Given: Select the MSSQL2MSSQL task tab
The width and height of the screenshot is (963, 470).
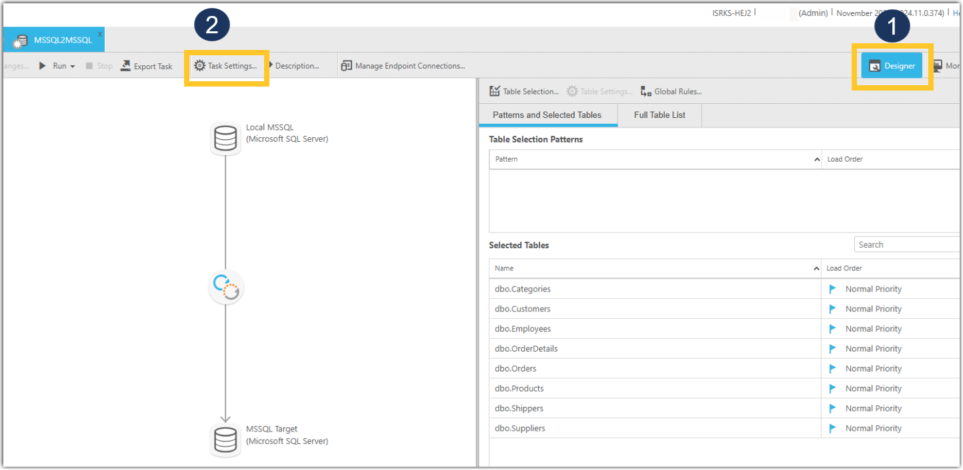Looking at the screenshot, I should [x=53, y=39].
